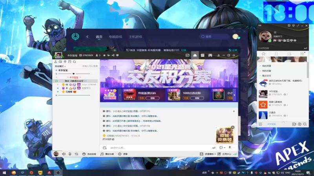
Task: Switch to 电脑游戏 tab
Action: pyautogui.click(x=115, y=37)
